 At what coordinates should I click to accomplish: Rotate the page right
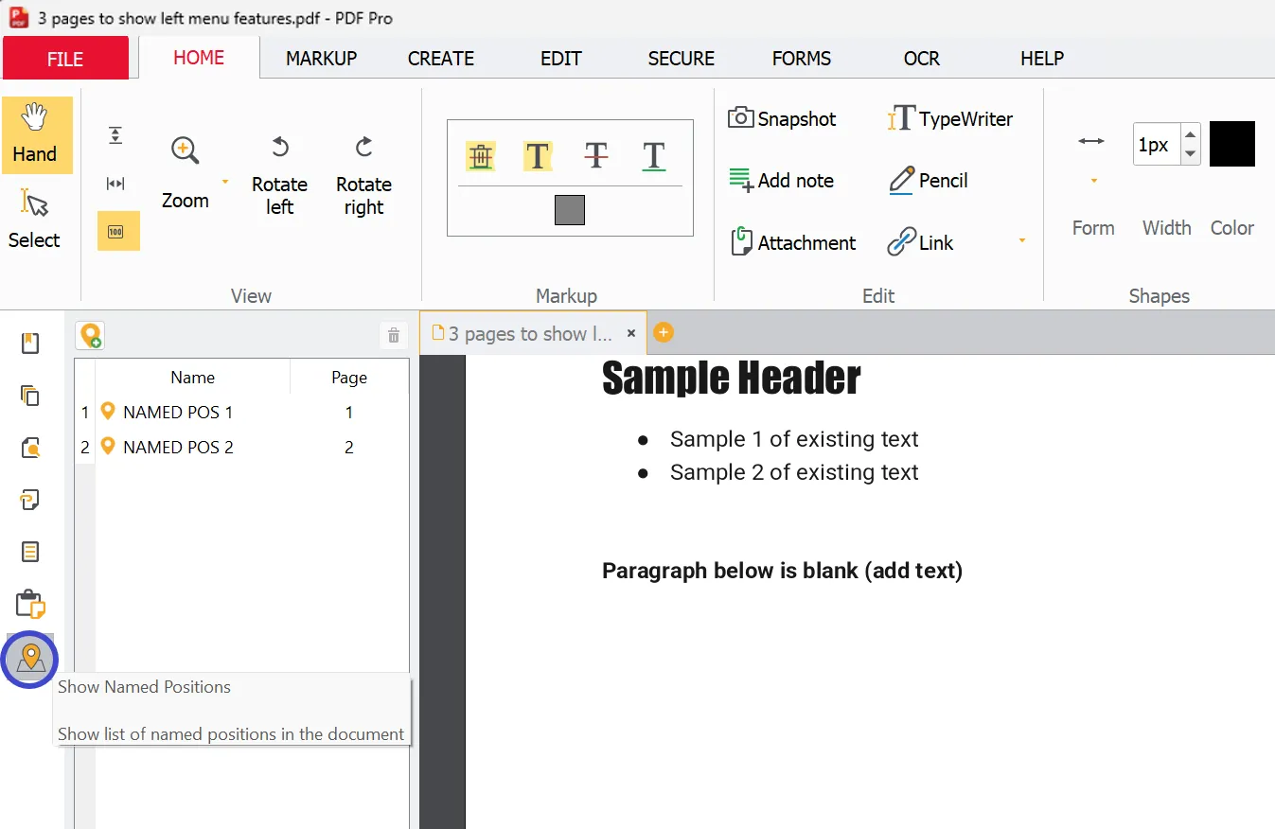[x=363, y=175]
